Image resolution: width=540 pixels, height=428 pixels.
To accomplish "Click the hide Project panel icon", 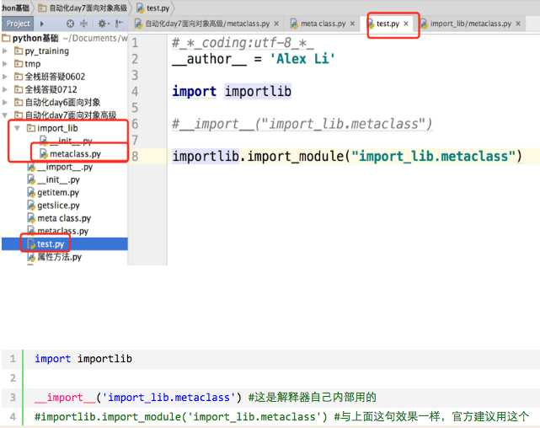I will pos(119,24).
